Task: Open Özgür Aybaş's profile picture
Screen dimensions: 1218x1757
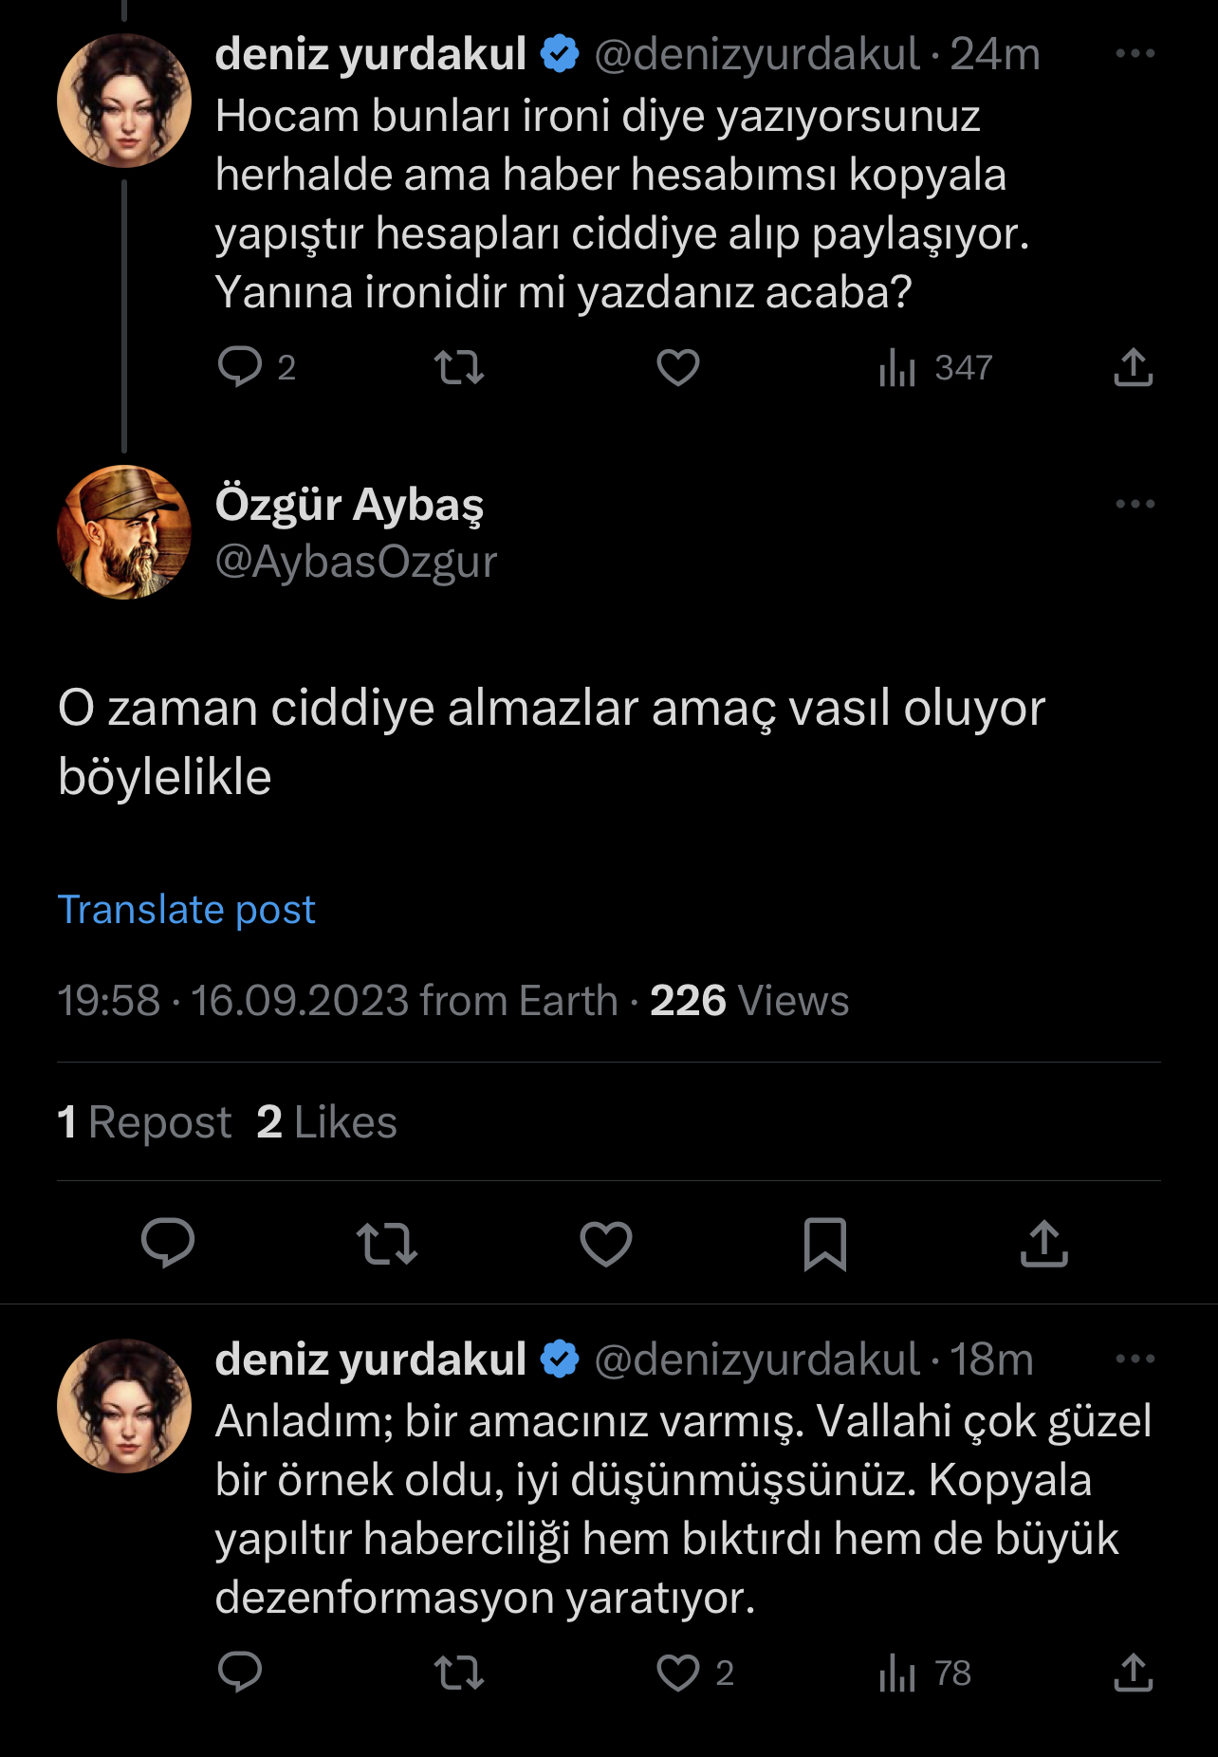Action: (x=124, y=532)
